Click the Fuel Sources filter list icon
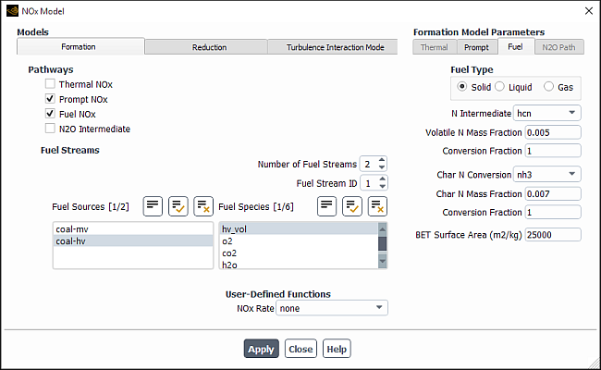Image resolution: width=601 pixels, height=370 pixels. (x=153, y=205)
